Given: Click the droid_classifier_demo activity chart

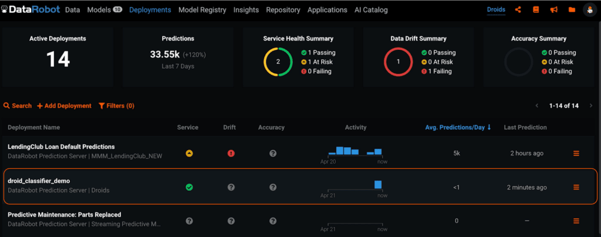Looking at the screenshot, I should (x=355, y=185).
